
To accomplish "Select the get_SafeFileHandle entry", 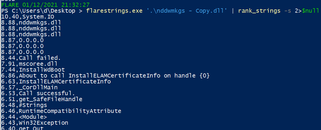I will pos(51,99).
